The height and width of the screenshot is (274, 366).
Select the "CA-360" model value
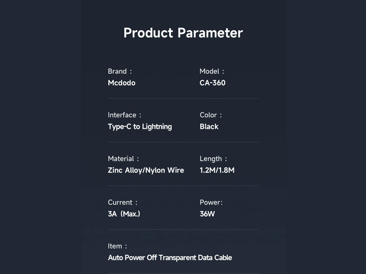click(x=212, y=83)
